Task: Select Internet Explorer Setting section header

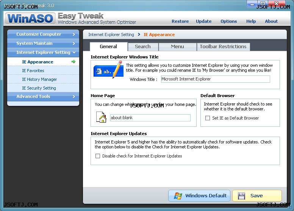Action: click(x=43, y=52)
